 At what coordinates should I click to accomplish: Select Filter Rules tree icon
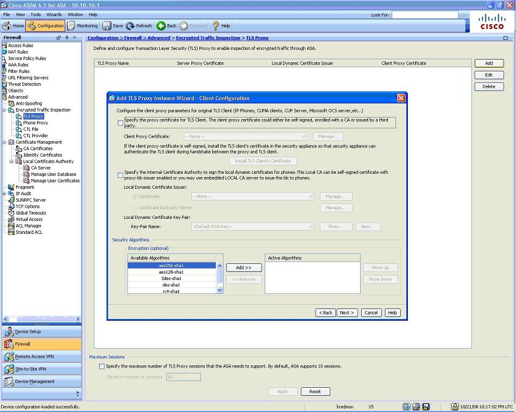point(4,71)
